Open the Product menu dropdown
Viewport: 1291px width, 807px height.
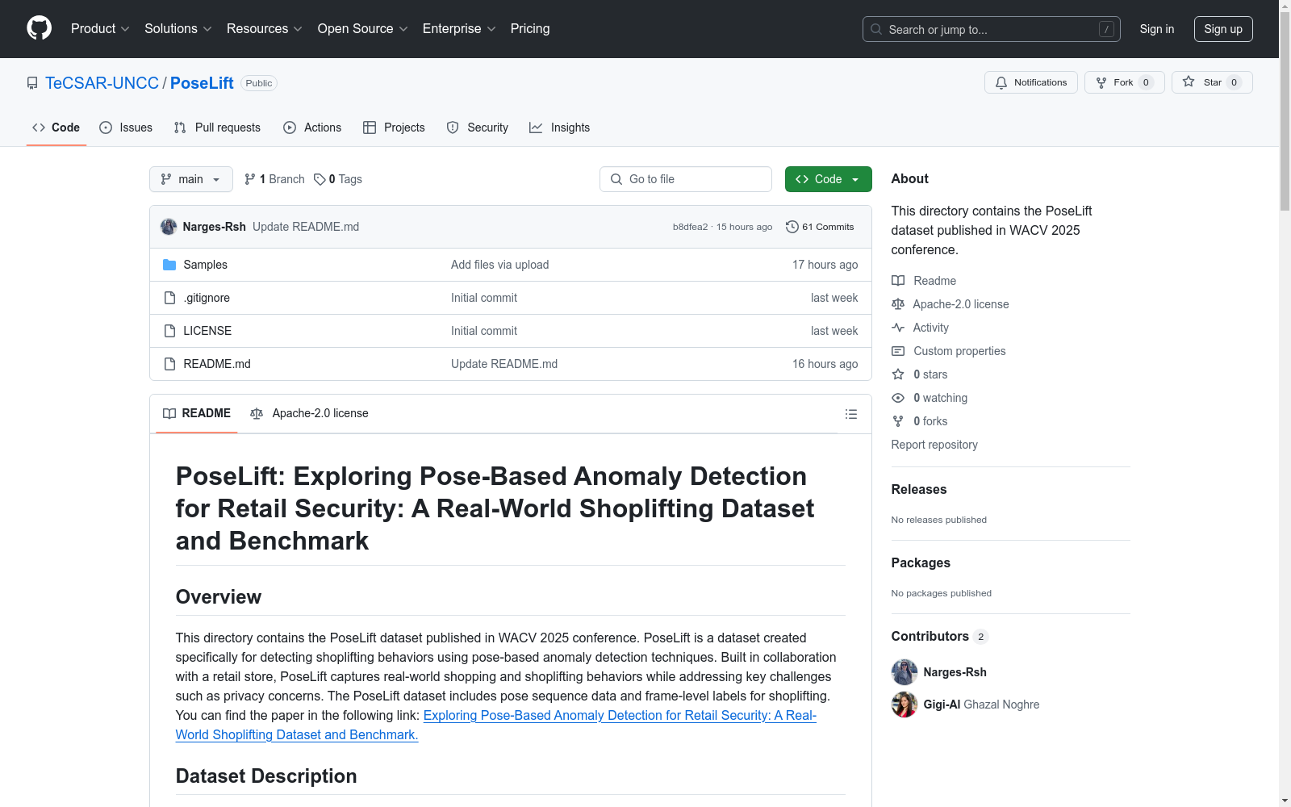click(x=99, y=29)
